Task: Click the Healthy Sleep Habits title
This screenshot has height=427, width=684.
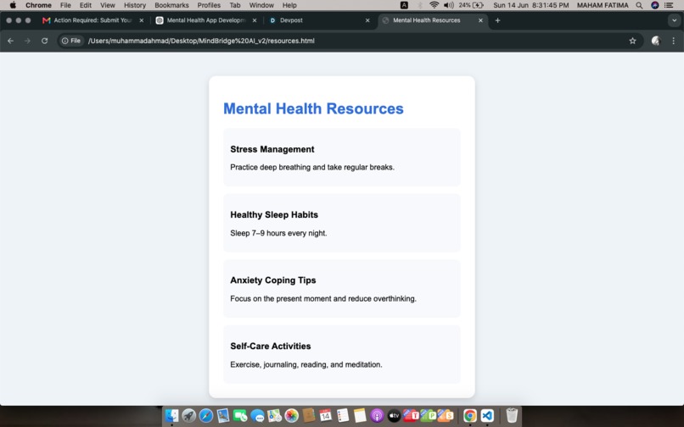Action: pos(274,215)
